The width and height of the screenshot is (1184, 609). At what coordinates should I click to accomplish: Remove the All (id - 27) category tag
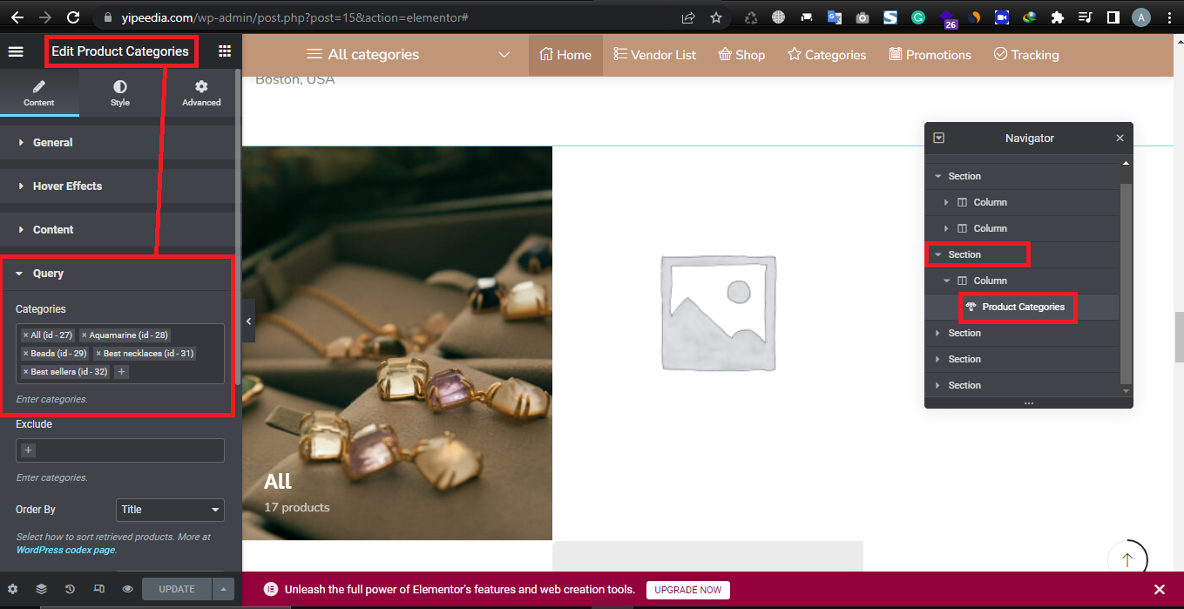coord(26,335)
